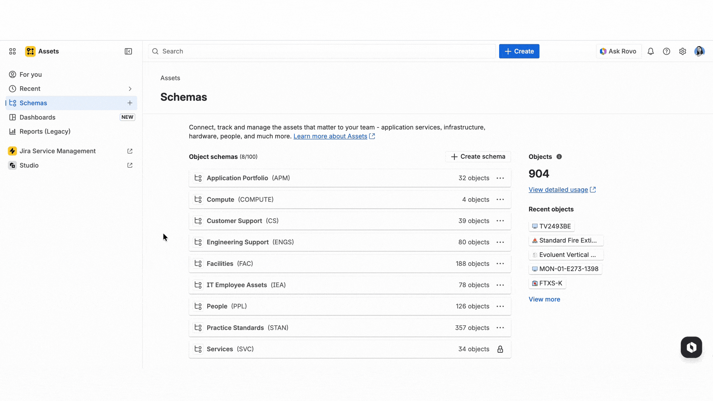
Task: Click the plus icon beside Schemas
Action: [130, 103]
